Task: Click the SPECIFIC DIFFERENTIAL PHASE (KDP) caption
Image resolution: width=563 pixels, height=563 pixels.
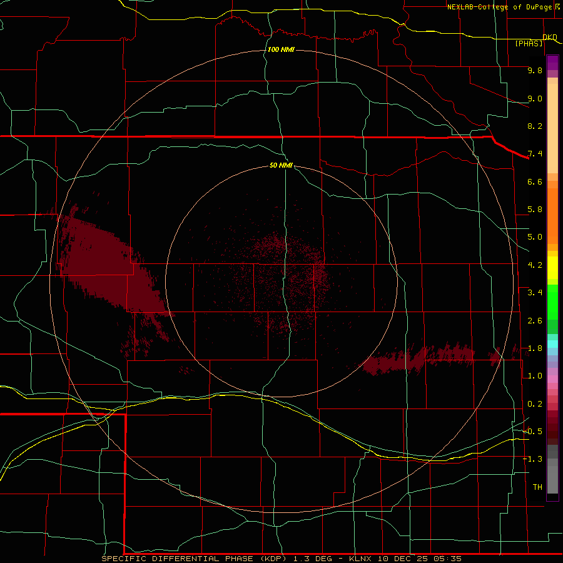Action: click(x=194, y=559)
